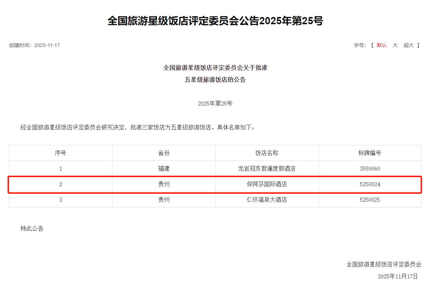The width and height of the screenshot is (430, 291).
Task: Click the 福建 province cell
Action: [x=164, y=168]
